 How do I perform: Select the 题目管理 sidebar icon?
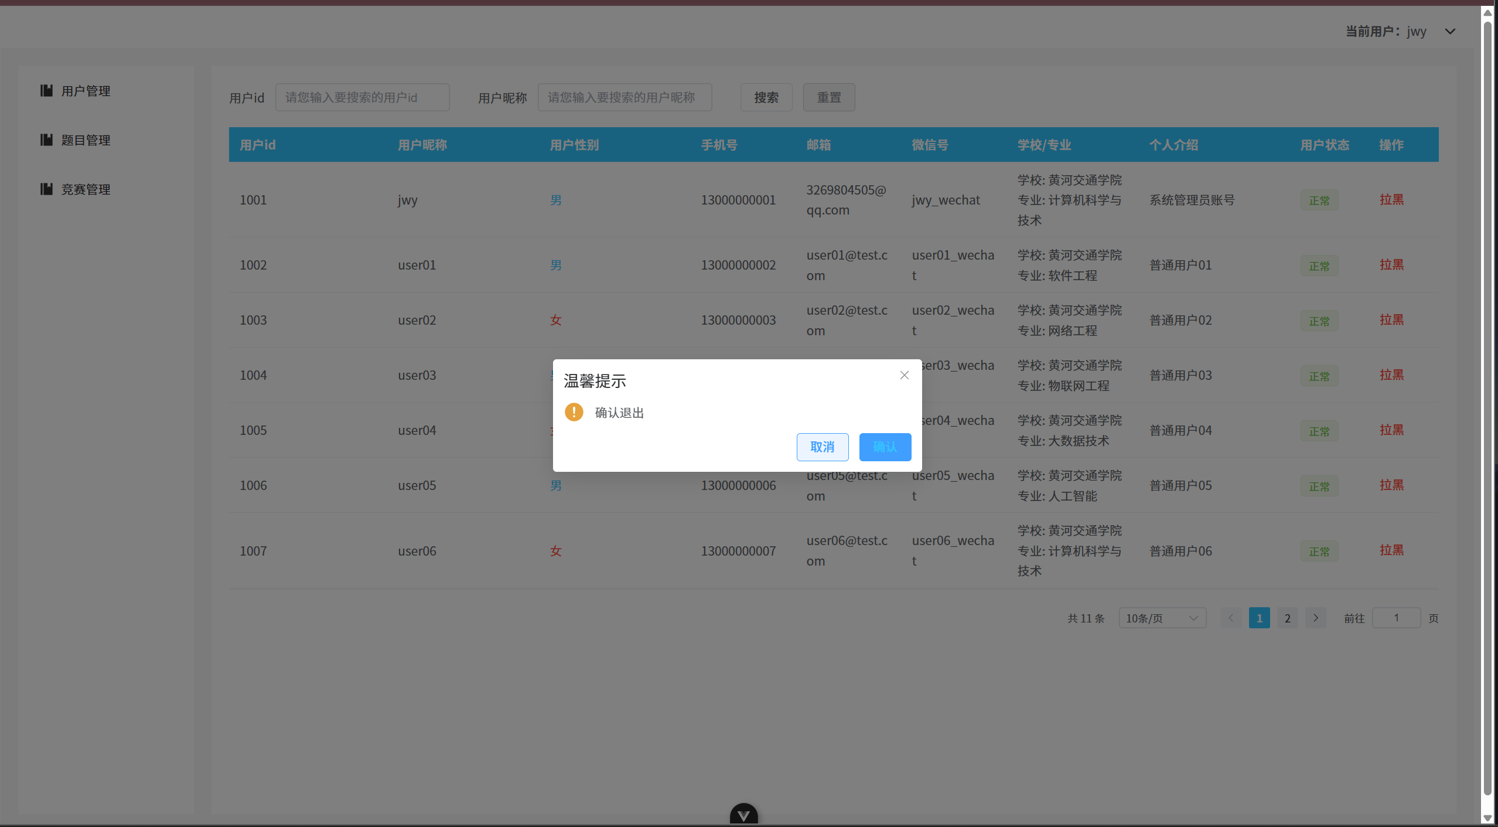46,139
